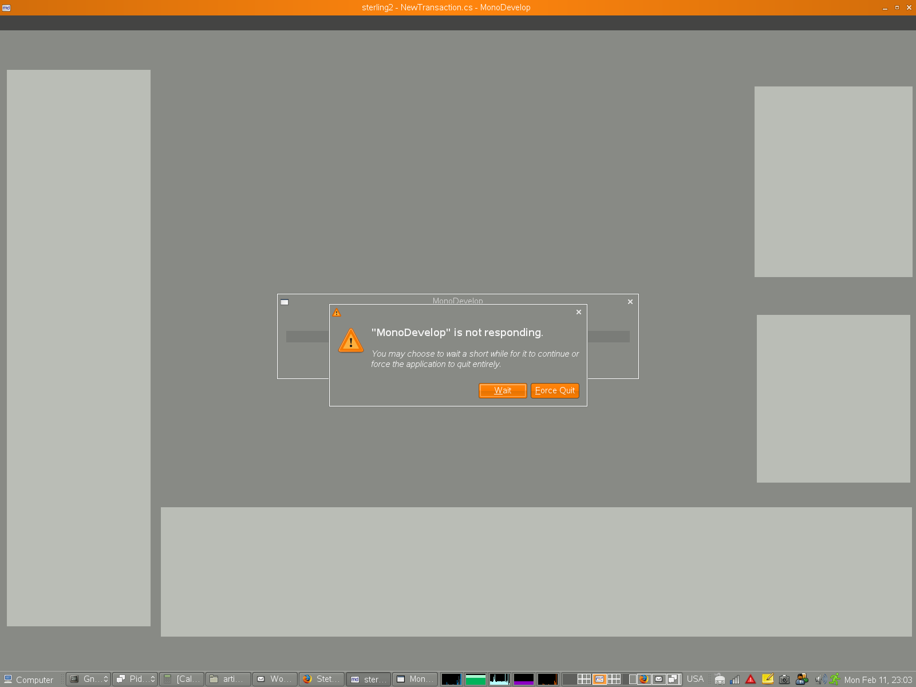
Task: Open the orange load monitor graph
Action: click(x=547, y=679)
